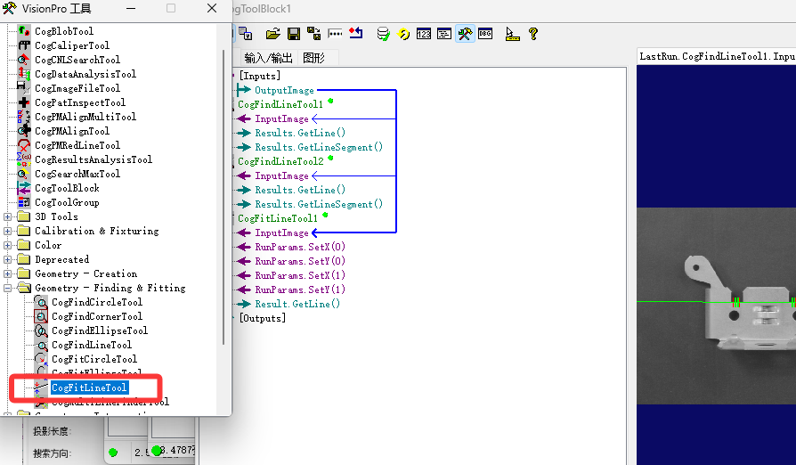Select CogPatInspectTool in the tool list
The image size is (796, 465).
80,102
